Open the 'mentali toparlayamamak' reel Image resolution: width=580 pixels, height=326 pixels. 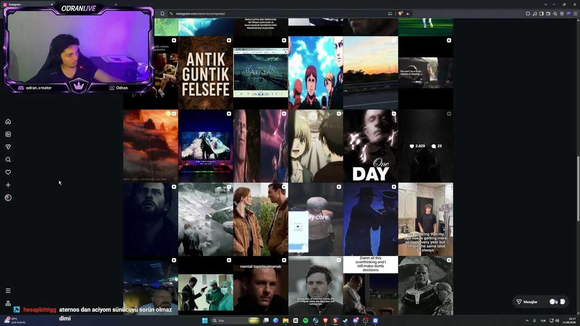(x=261, y=286)
